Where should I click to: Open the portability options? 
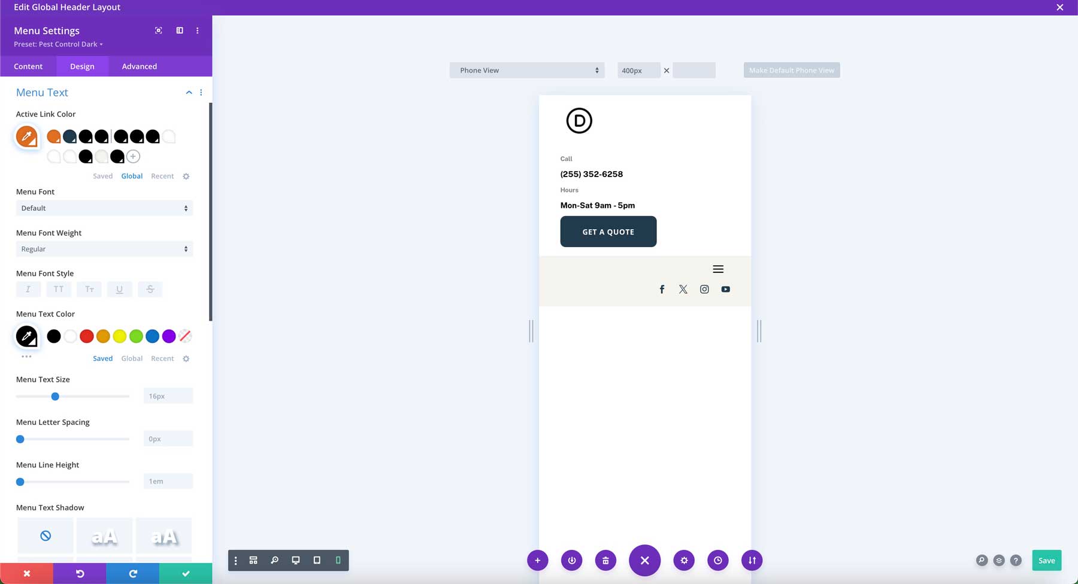[752, 560]
